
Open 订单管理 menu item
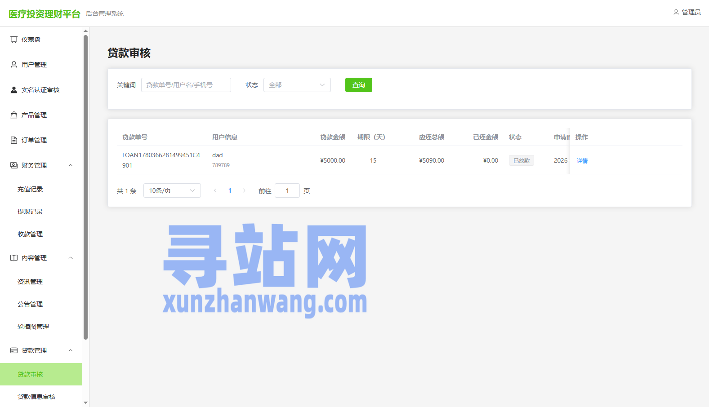[41, 140]
